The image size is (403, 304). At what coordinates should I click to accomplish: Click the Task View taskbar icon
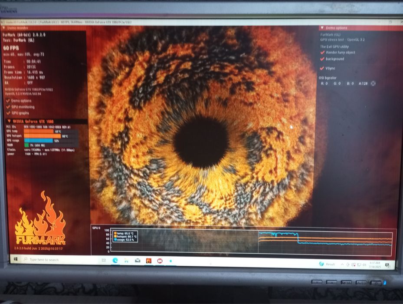[x=104, y=260]
